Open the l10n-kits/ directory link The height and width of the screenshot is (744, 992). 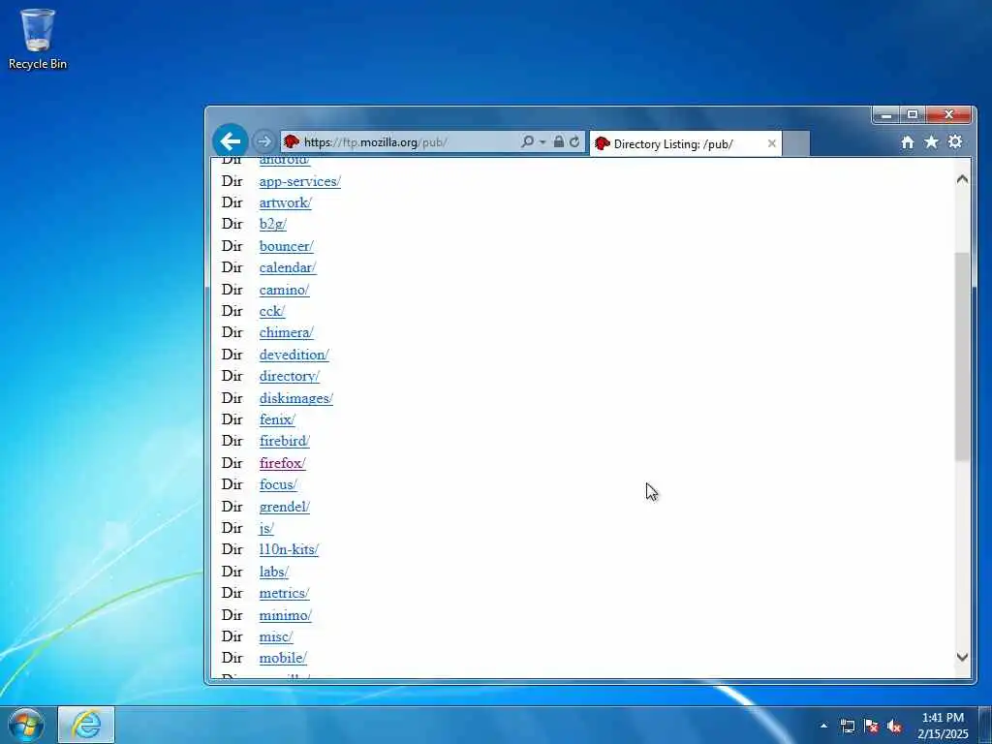289,550
